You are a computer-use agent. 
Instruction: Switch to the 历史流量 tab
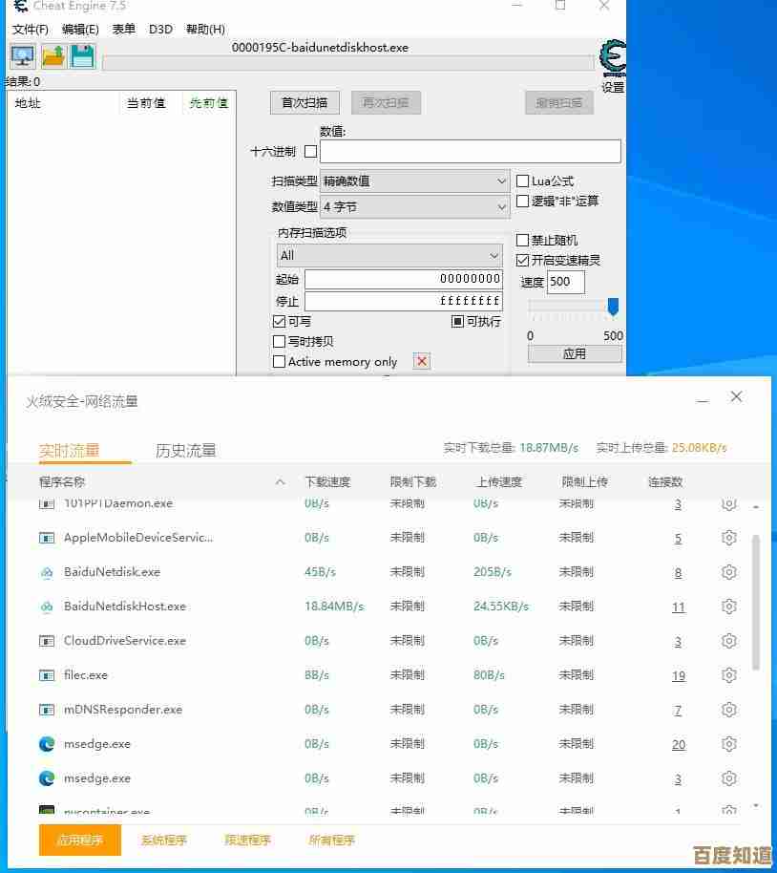tap(186, 450)
